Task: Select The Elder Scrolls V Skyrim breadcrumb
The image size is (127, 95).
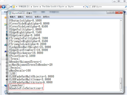Action: [x=53, y=7]
